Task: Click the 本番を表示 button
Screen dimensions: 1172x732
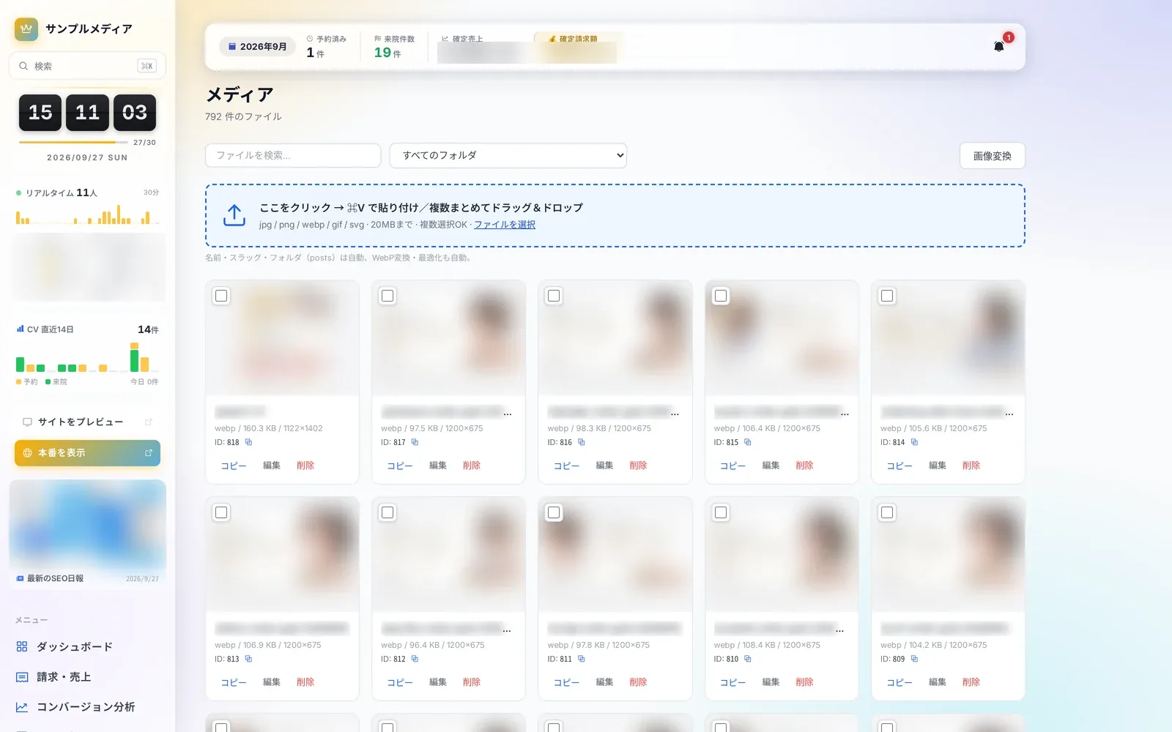Action: 87,453
